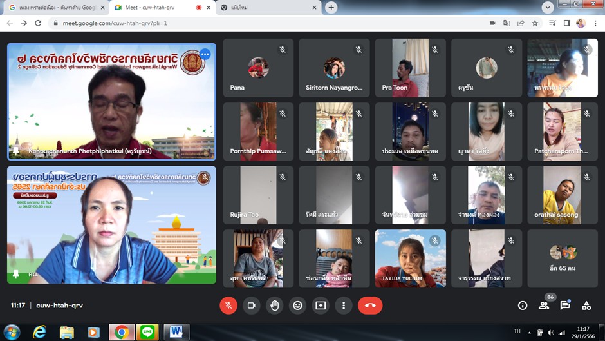Viewport: 605px width, 341px height.
Task: Click the camera permission icon in address bar
Action: click(x=492, y=23)
